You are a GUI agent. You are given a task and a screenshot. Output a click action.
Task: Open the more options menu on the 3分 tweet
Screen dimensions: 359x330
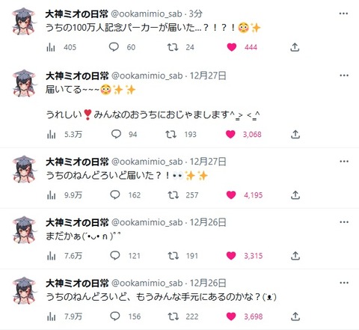[x=343, y=13]
